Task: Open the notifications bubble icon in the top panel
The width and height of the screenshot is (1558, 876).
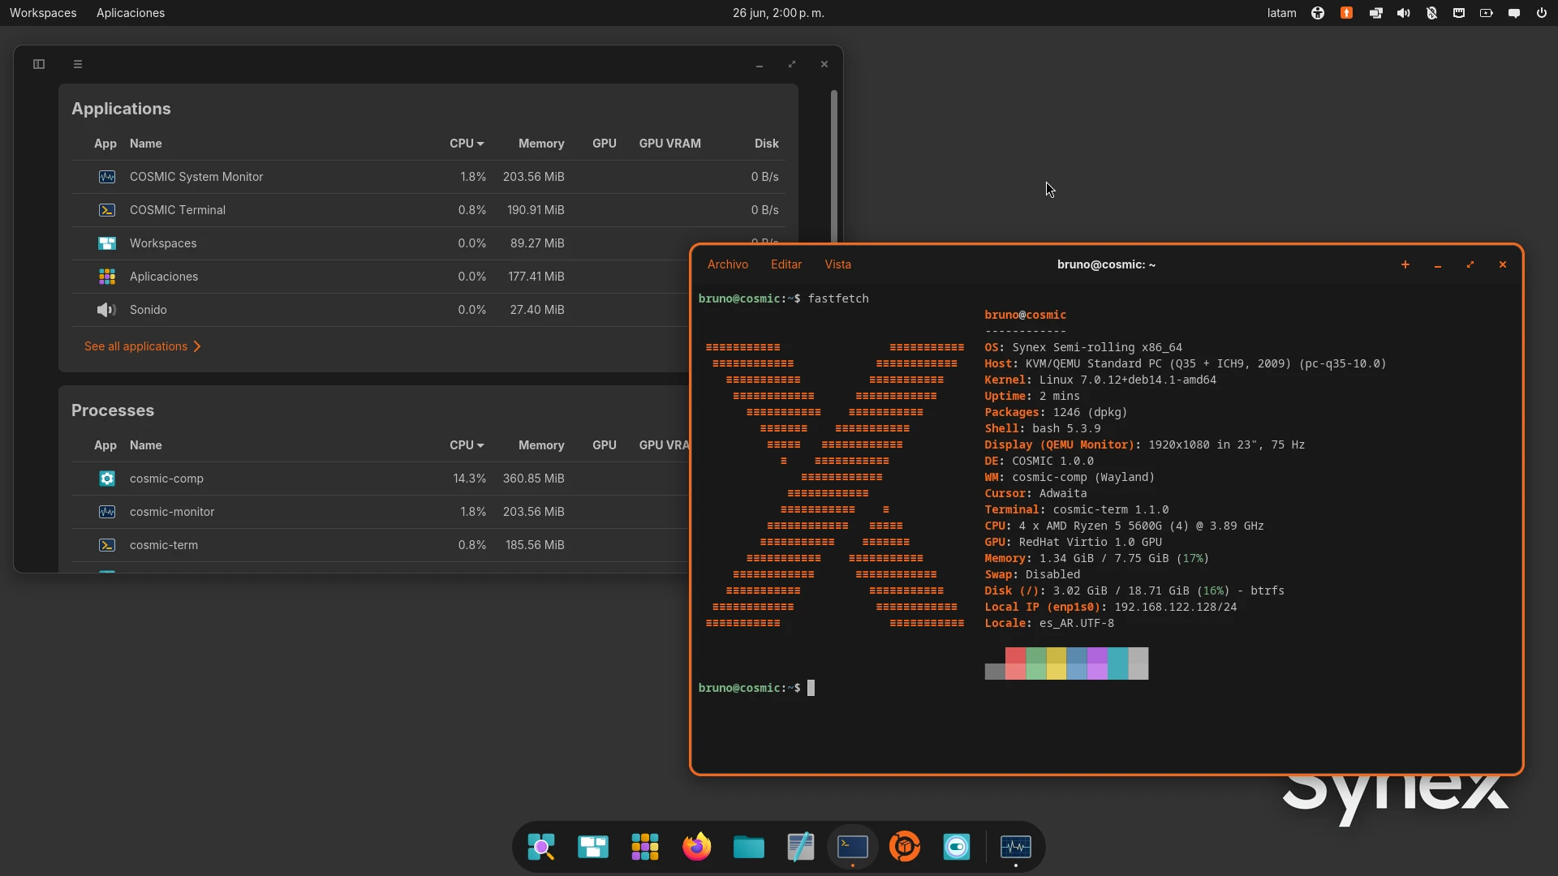Action: (x=1514, y=13)
